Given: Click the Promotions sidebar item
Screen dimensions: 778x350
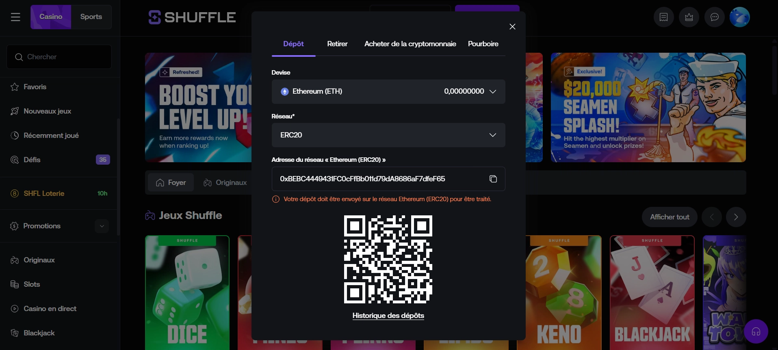Looking at the screenshot, I should (42, 226).
